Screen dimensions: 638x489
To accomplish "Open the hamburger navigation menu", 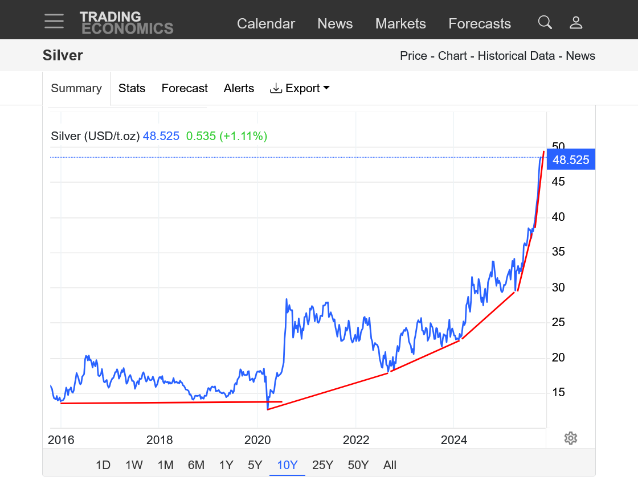I will [x=54, y=21].
